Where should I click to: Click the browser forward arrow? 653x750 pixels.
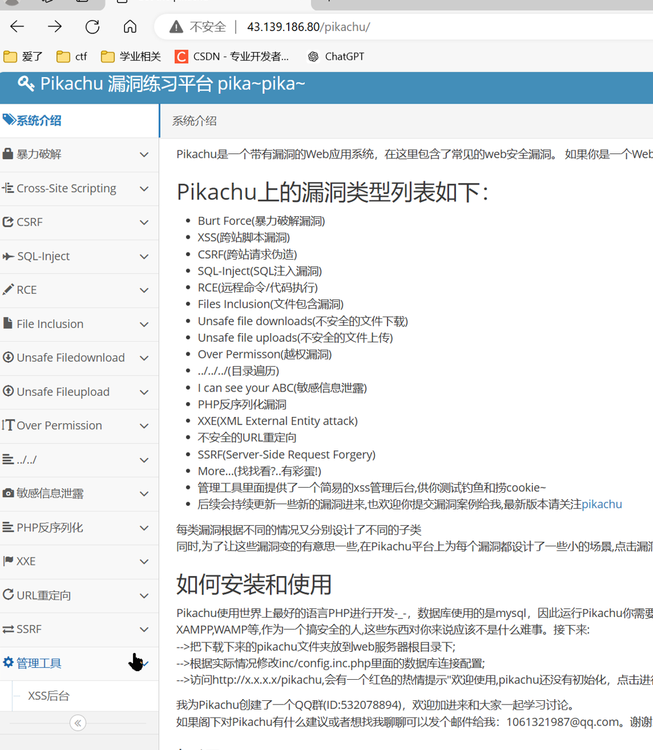coord(55,27)
